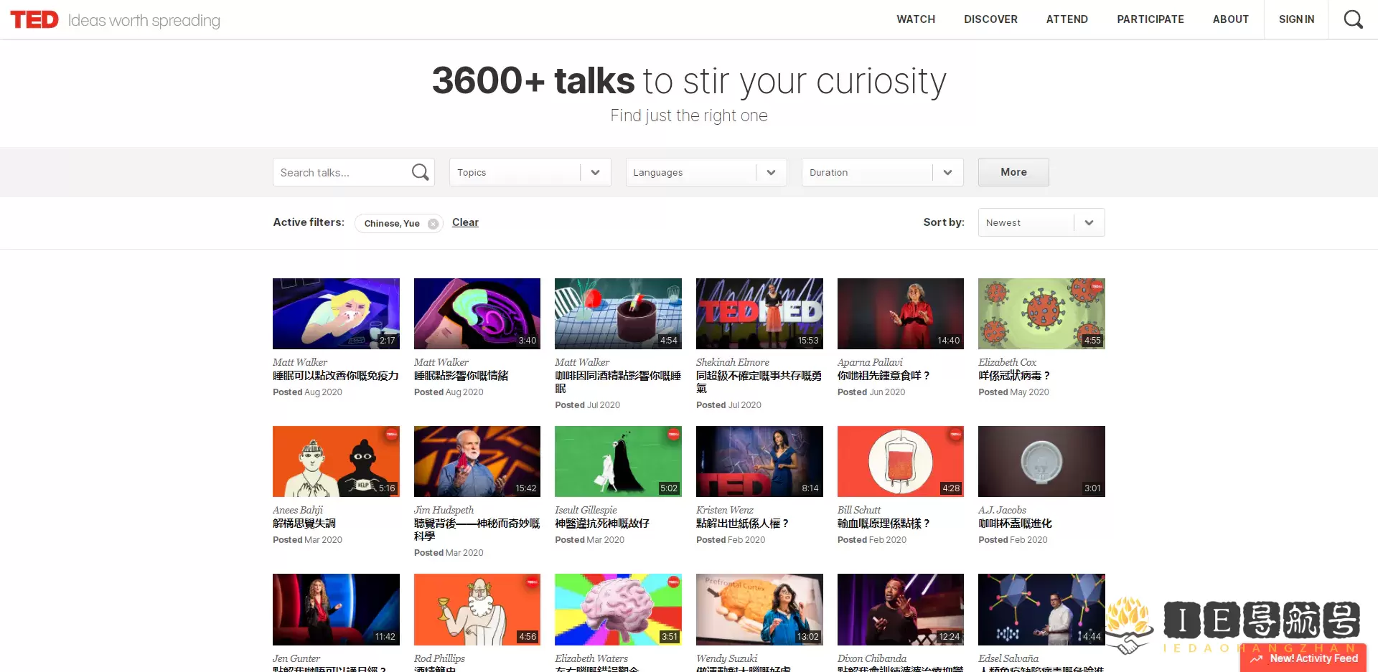The height and width of the screenshot is (672, 1378).
Task: Open the DISCOVER menu
Action: (990, 19)
